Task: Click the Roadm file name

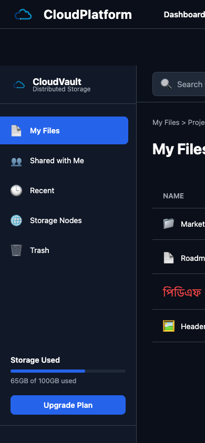Action: coord(193,258)
